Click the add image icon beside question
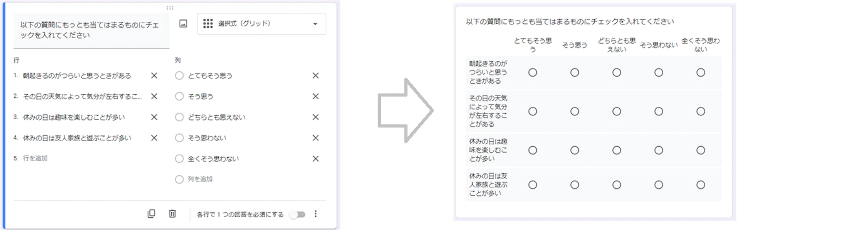Image resolution: width=868 pixels, height=230 pixels. coord(183,24)
